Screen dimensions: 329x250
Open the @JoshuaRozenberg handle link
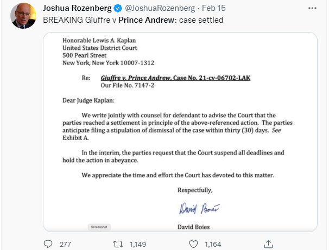pyautogui.click(x=160, y=8)
